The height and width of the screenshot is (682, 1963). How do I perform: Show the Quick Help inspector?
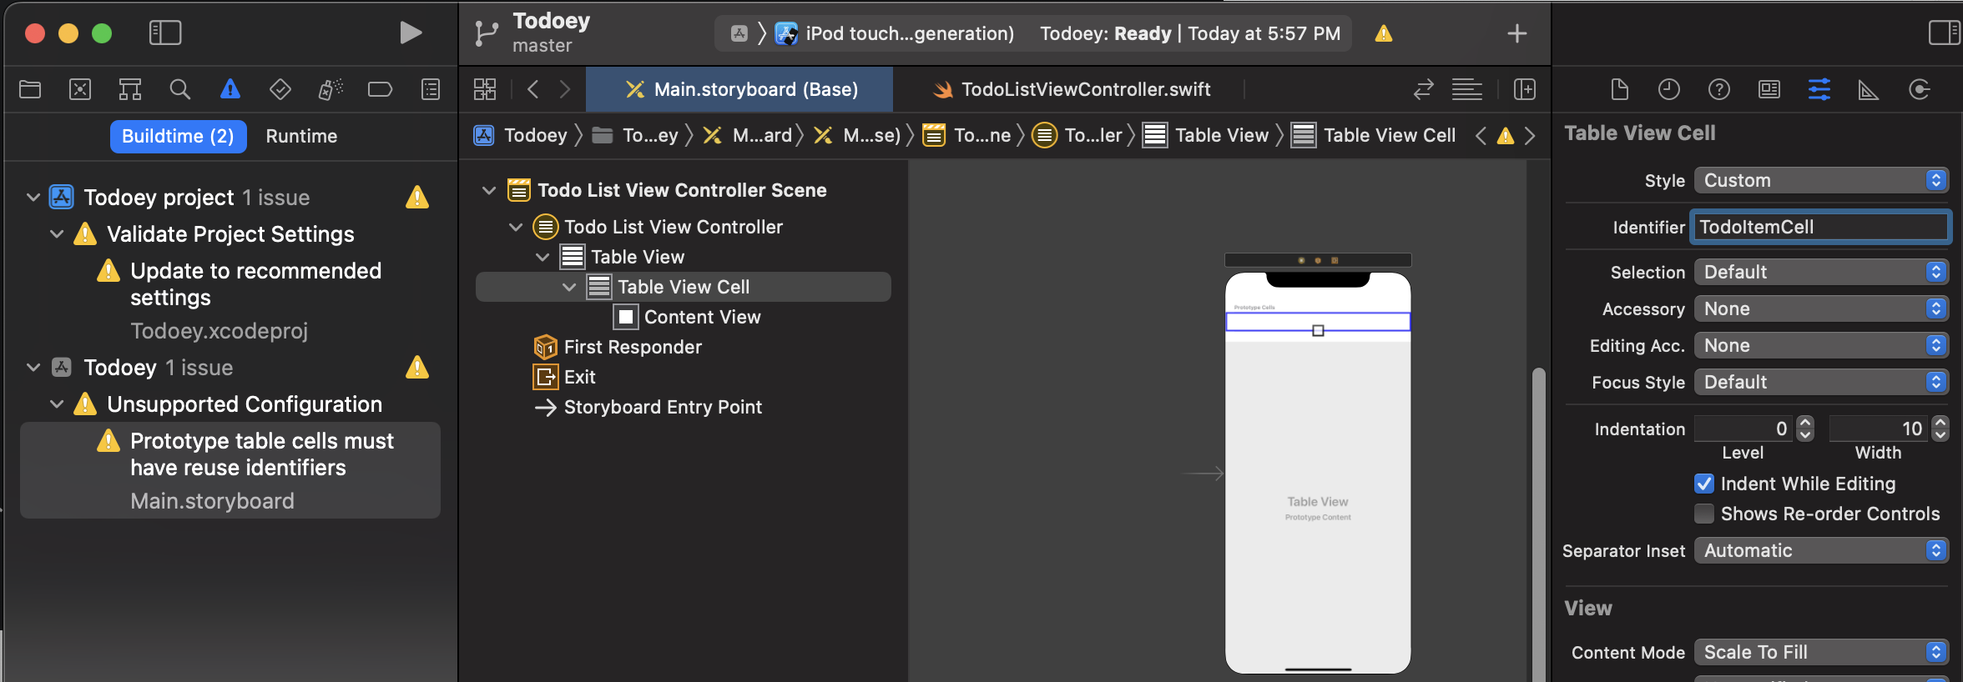tap(1719, 89)
